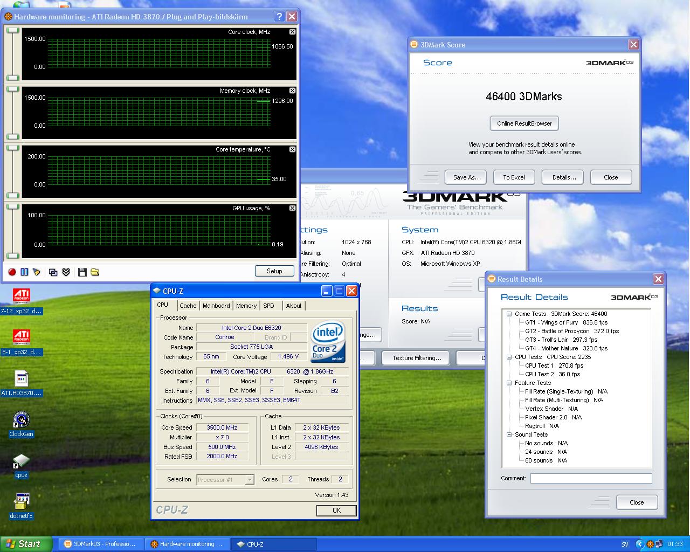Open the Windows Start menu

(26, 544)
